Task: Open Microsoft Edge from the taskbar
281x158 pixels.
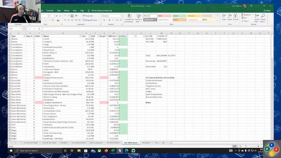Action: (126, 151)
